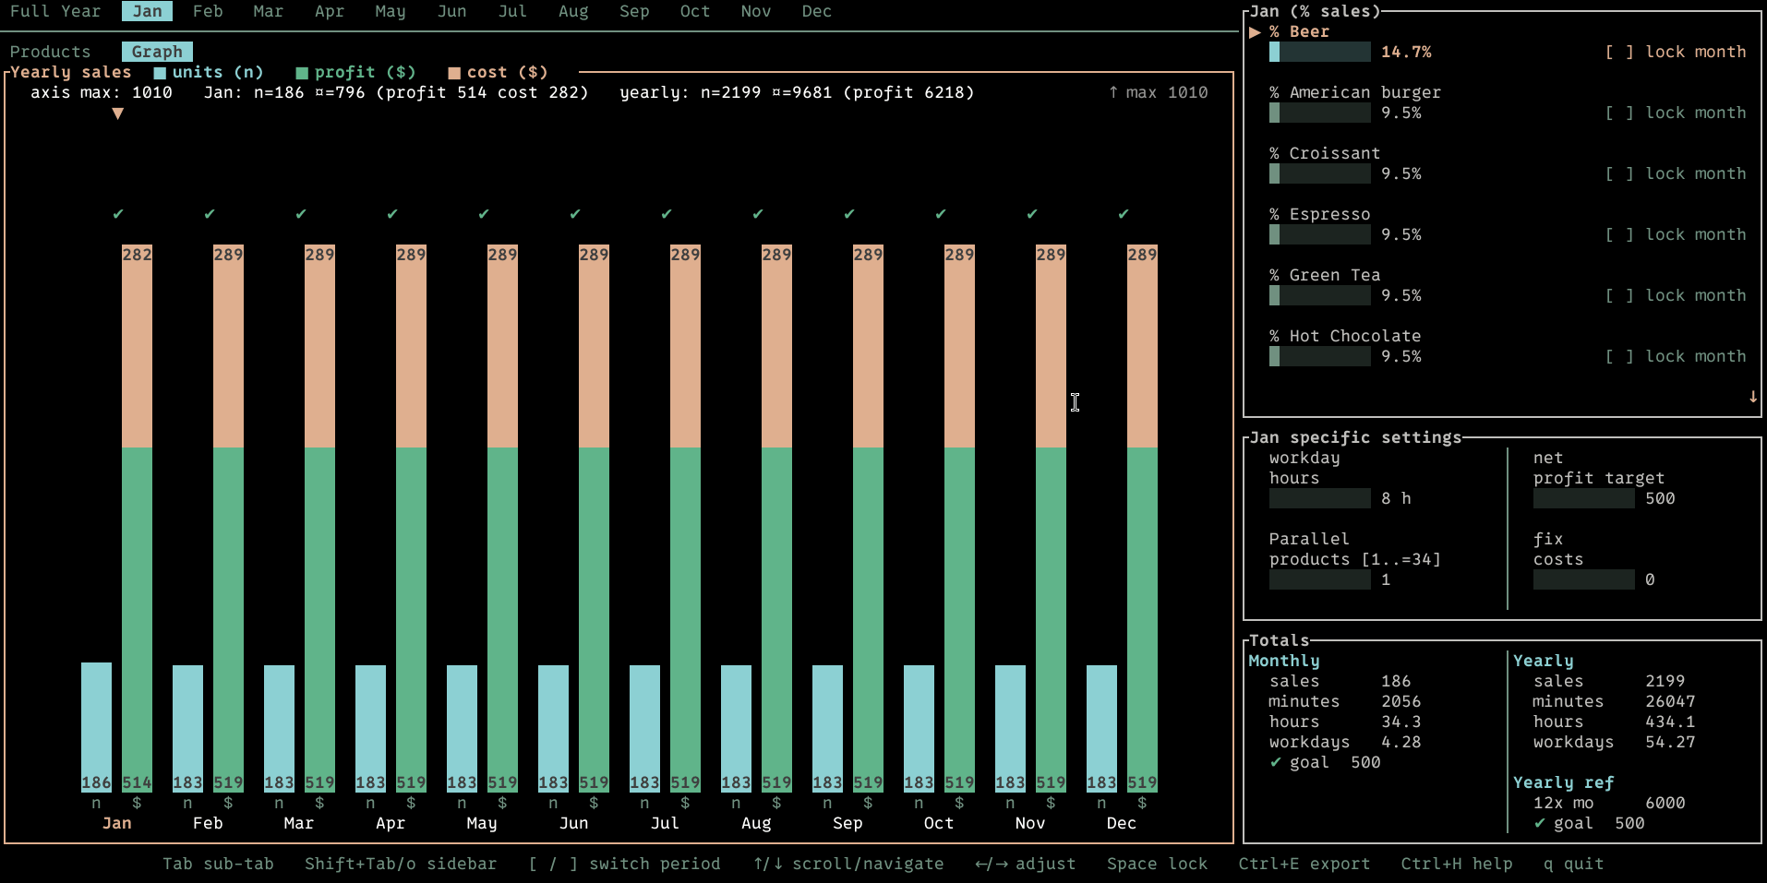Switch to the Full Year tab
The width and height of the screenshot is (1767, 883).
pyautogui.click(x=55, y=11)
